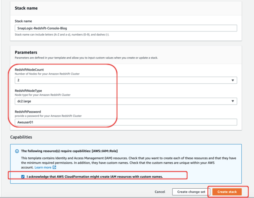Cancel the stack creation
The width and height of the screenshot is (254, 198).
pos(160,192)
